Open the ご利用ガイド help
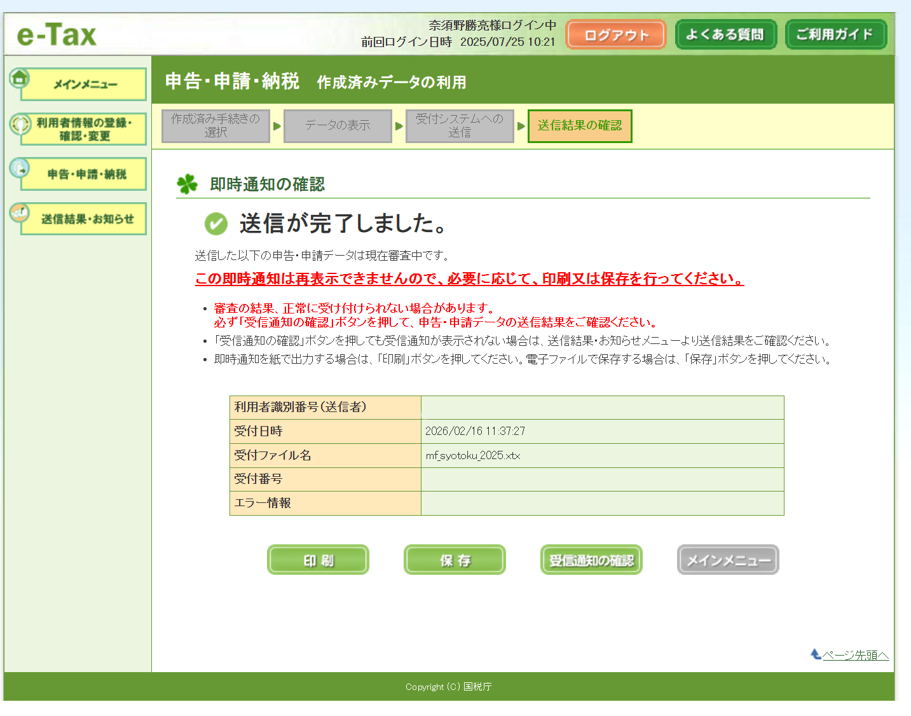This screenshot has width=911, height=716. tap(835, 34)
